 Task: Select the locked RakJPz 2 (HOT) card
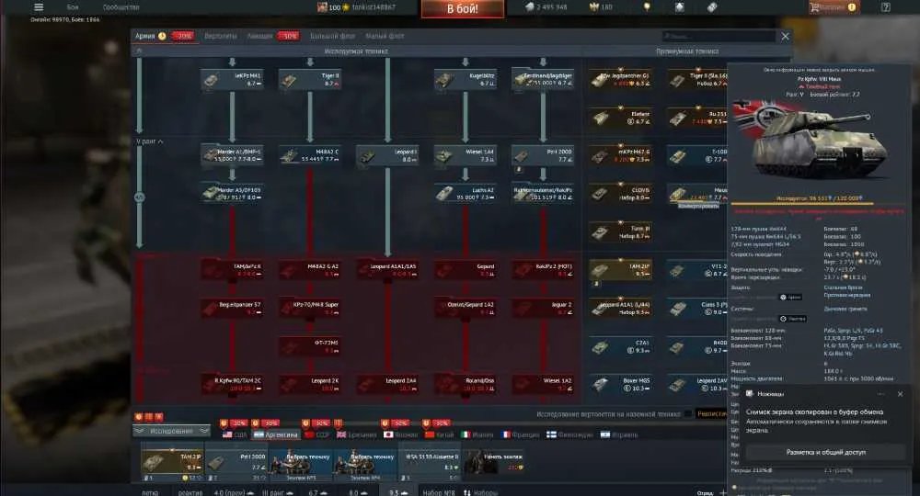coord(544,270)
